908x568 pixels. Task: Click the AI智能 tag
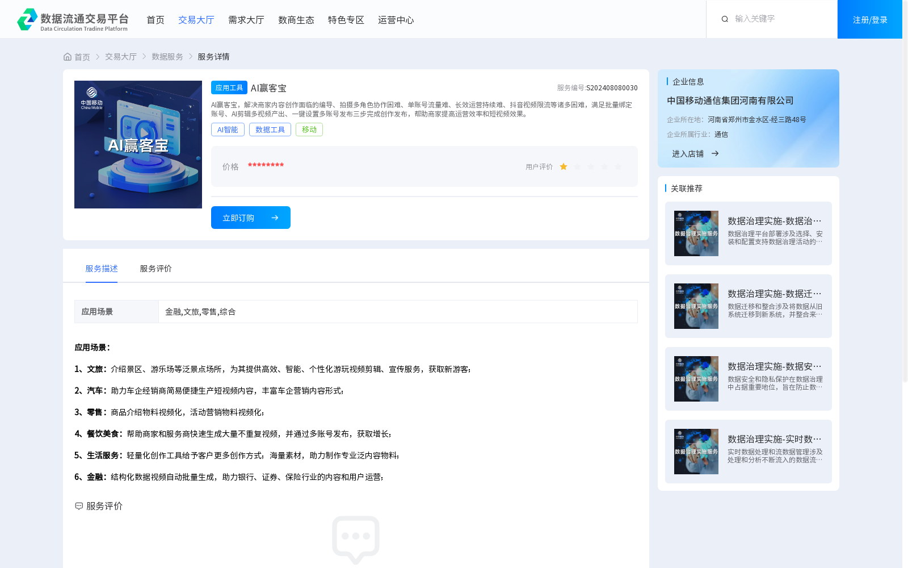[x=228, y=130]
